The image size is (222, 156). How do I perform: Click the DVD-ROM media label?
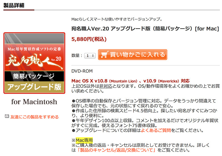pos(82,71)
